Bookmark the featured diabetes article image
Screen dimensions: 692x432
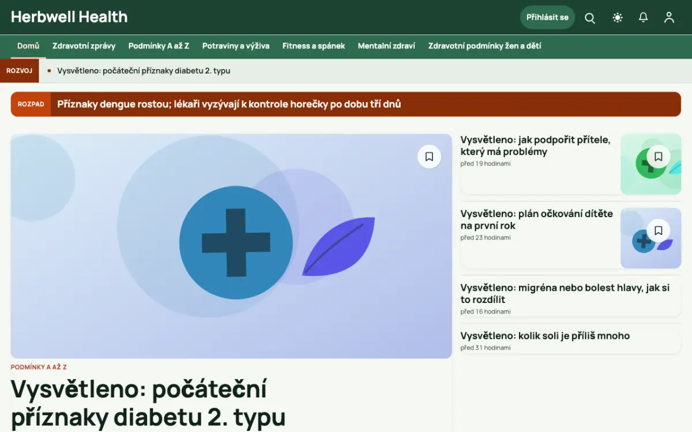coord(429,157)
